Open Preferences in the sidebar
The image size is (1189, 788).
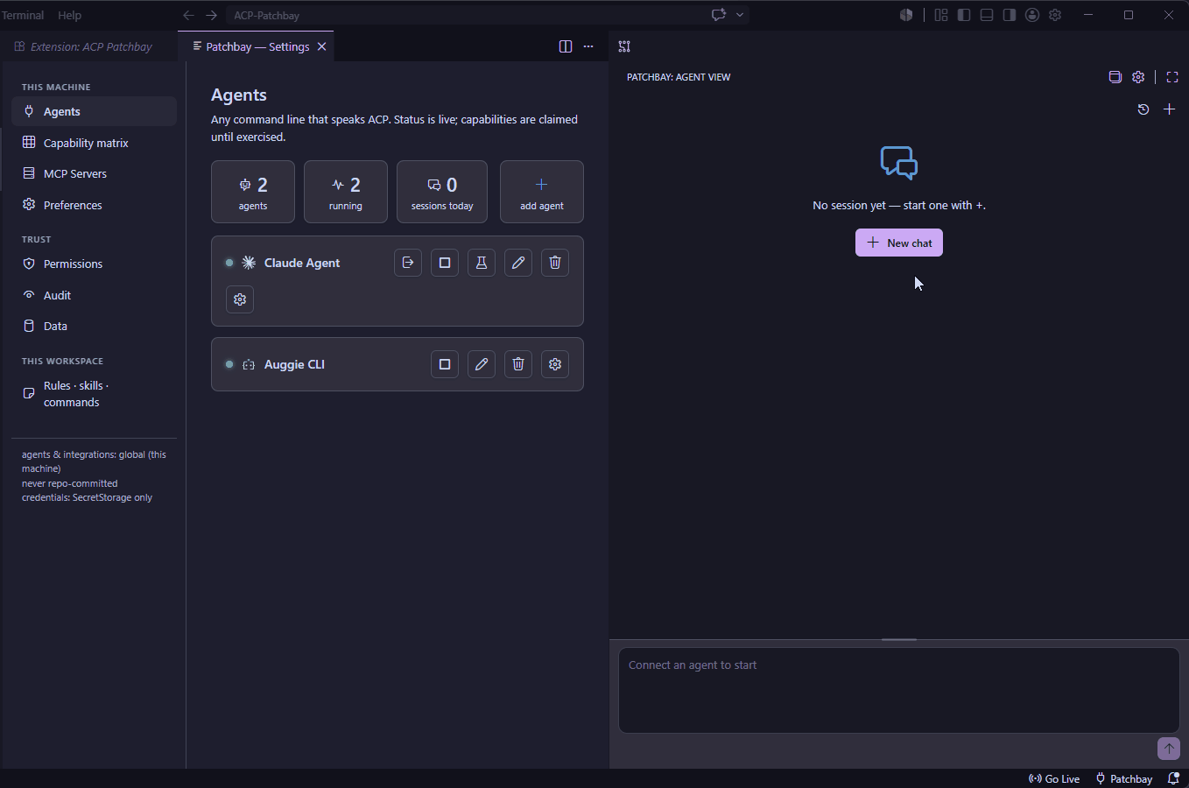[x=94, y=205]
